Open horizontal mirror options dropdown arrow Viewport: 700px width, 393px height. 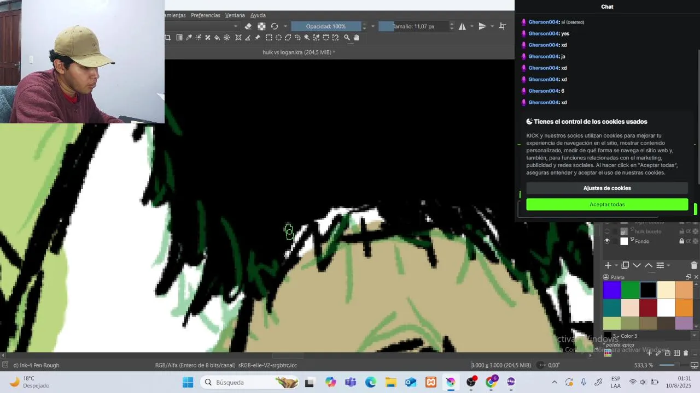pyautogui.click(x=472, y=26)
